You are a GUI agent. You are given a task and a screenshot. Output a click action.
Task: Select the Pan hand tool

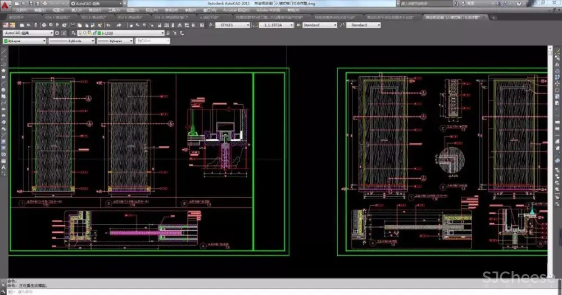132,25
